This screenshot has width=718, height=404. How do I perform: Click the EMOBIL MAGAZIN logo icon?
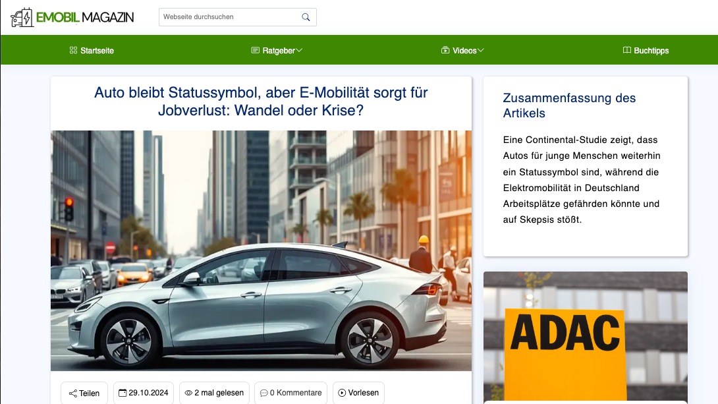(21, 16)
